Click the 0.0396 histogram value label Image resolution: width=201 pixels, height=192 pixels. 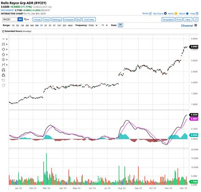coord(194,135)
